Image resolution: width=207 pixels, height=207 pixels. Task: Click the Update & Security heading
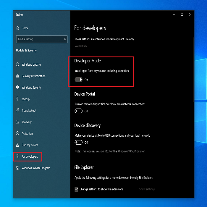pyautogui.click(x=26, y=51)
